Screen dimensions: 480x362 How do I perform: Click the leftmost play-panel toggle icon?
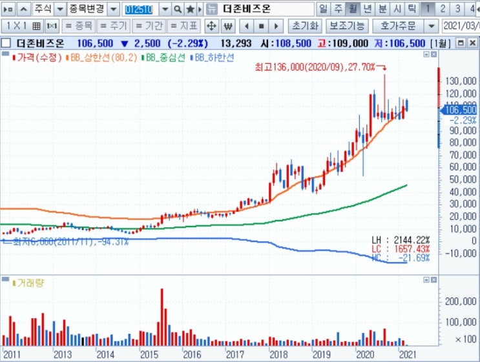[x=8, y=10]
